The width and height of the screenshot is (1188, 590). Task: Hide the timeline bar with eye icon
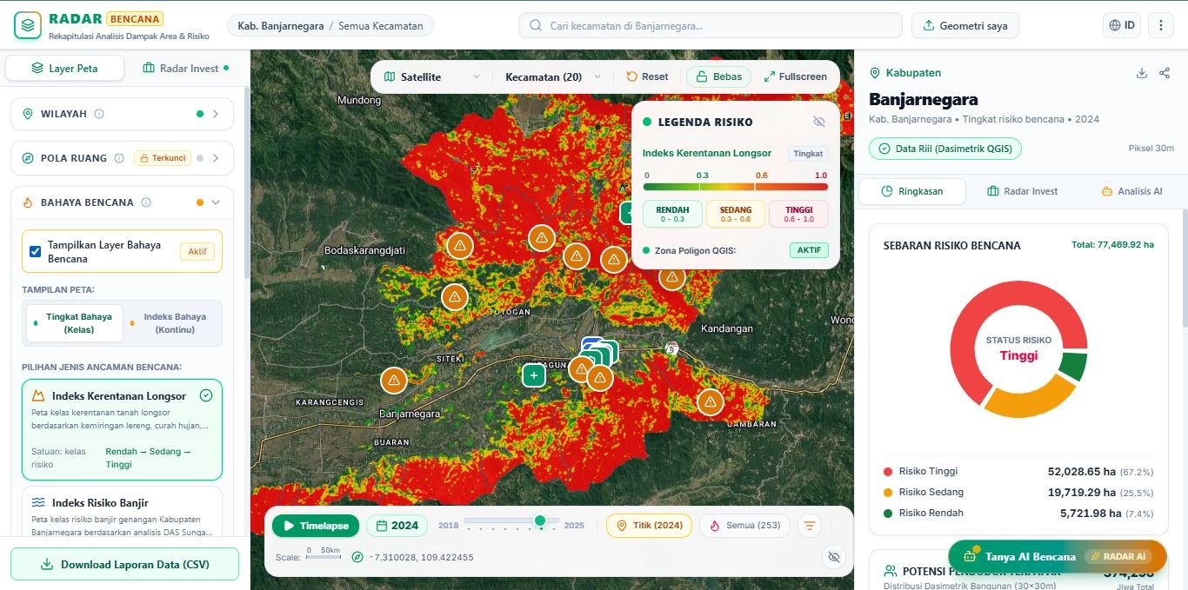coord(834,557)
